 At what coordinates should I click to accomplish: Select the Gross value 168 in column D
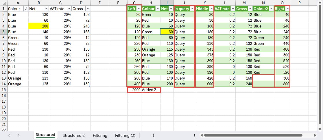81,32
